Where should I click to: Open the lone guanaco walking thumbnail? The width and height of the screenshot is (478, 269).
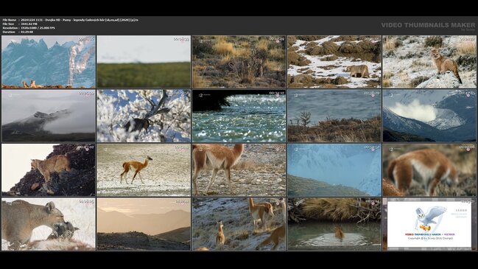[x=144, y=170]
